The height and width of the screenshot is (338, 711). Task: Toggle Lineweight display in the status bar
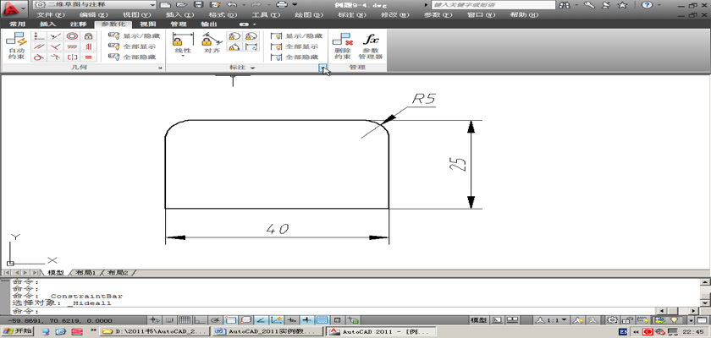pos(307,320)
